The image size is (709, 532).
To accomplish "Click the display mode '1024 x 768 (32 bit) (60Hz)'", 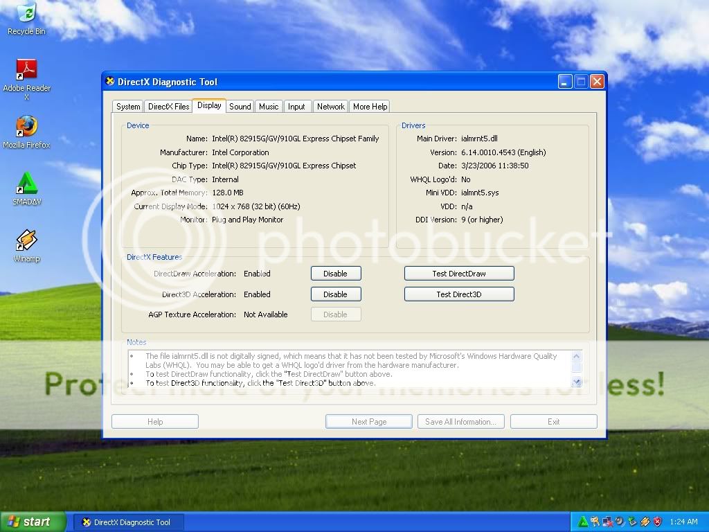I will click(256, 206).
